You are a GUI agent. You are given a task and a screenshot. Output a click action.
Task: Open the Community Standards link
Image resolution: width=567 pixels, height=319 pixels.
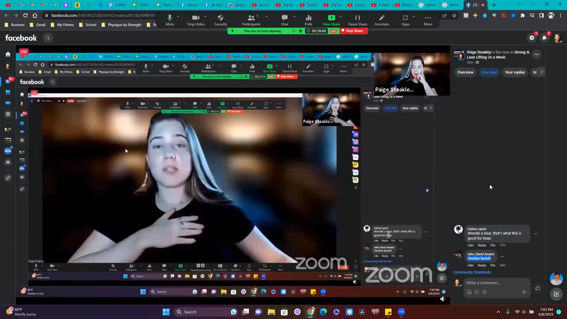(x=472, y=272)
